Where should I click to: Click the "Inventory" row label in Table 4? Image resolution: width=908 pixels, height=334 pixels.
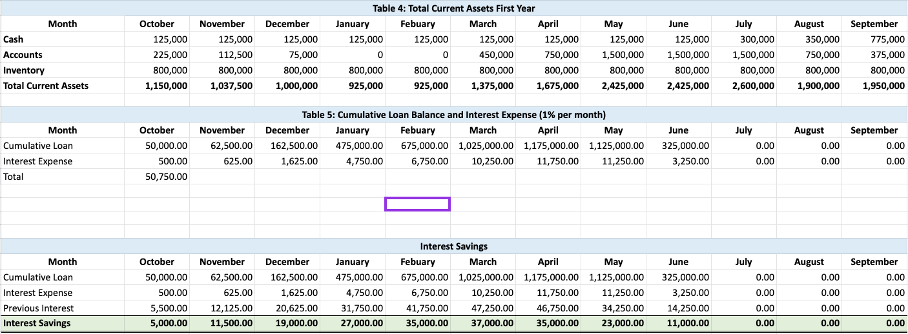24,70
